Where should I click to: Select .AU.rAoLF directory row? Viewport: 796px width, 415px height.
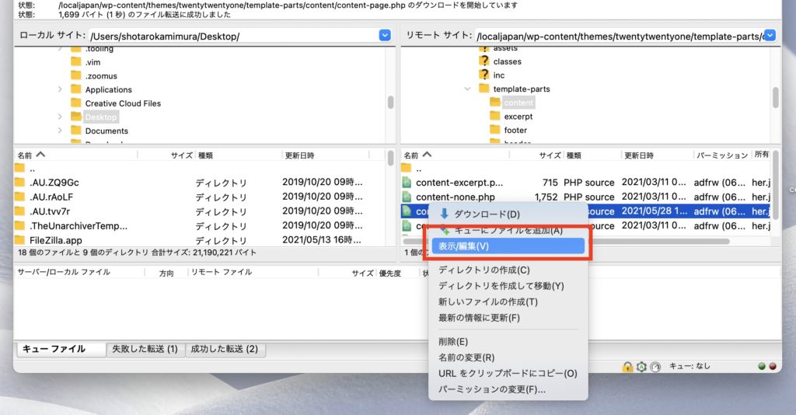pos(200,197)
